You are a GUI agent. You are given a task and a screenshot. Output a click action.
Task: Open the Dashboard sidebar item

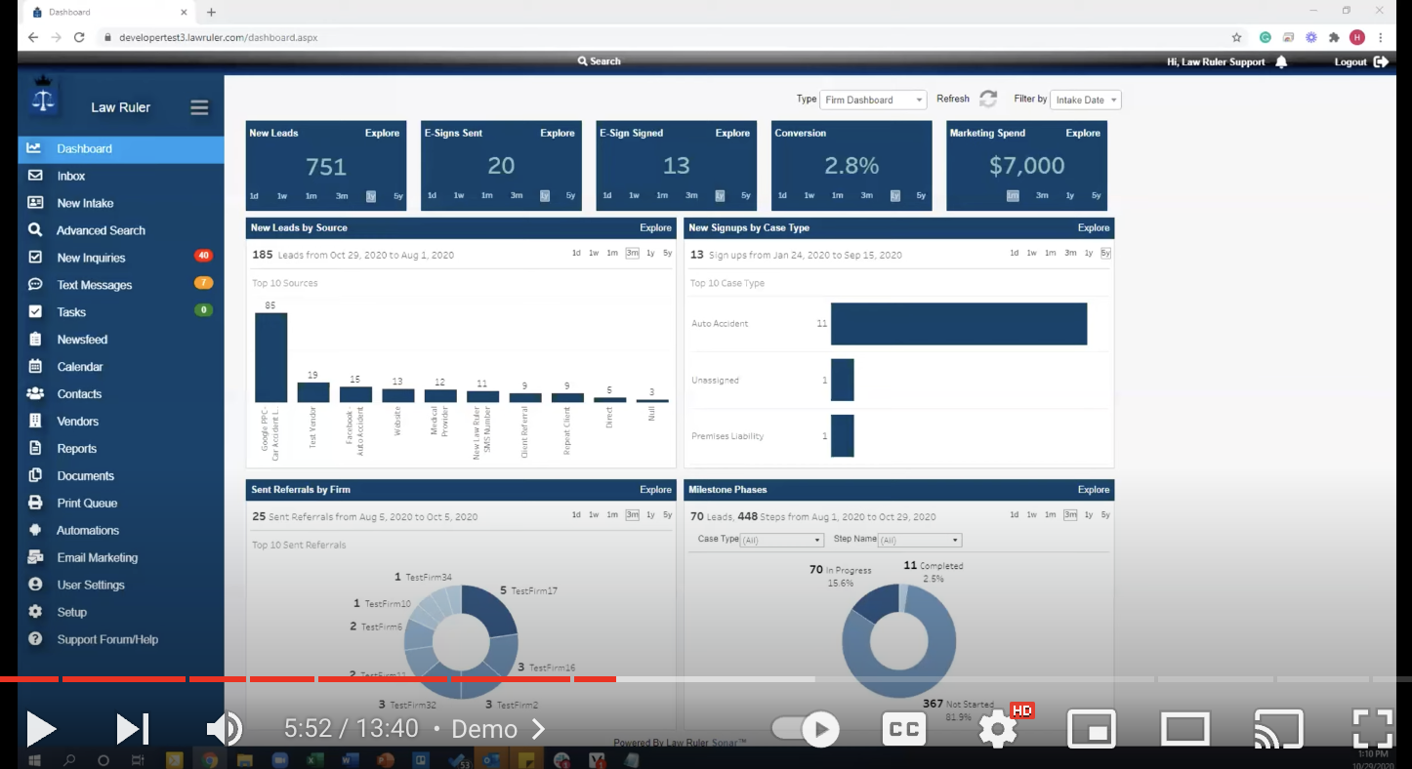pos(121,148)
